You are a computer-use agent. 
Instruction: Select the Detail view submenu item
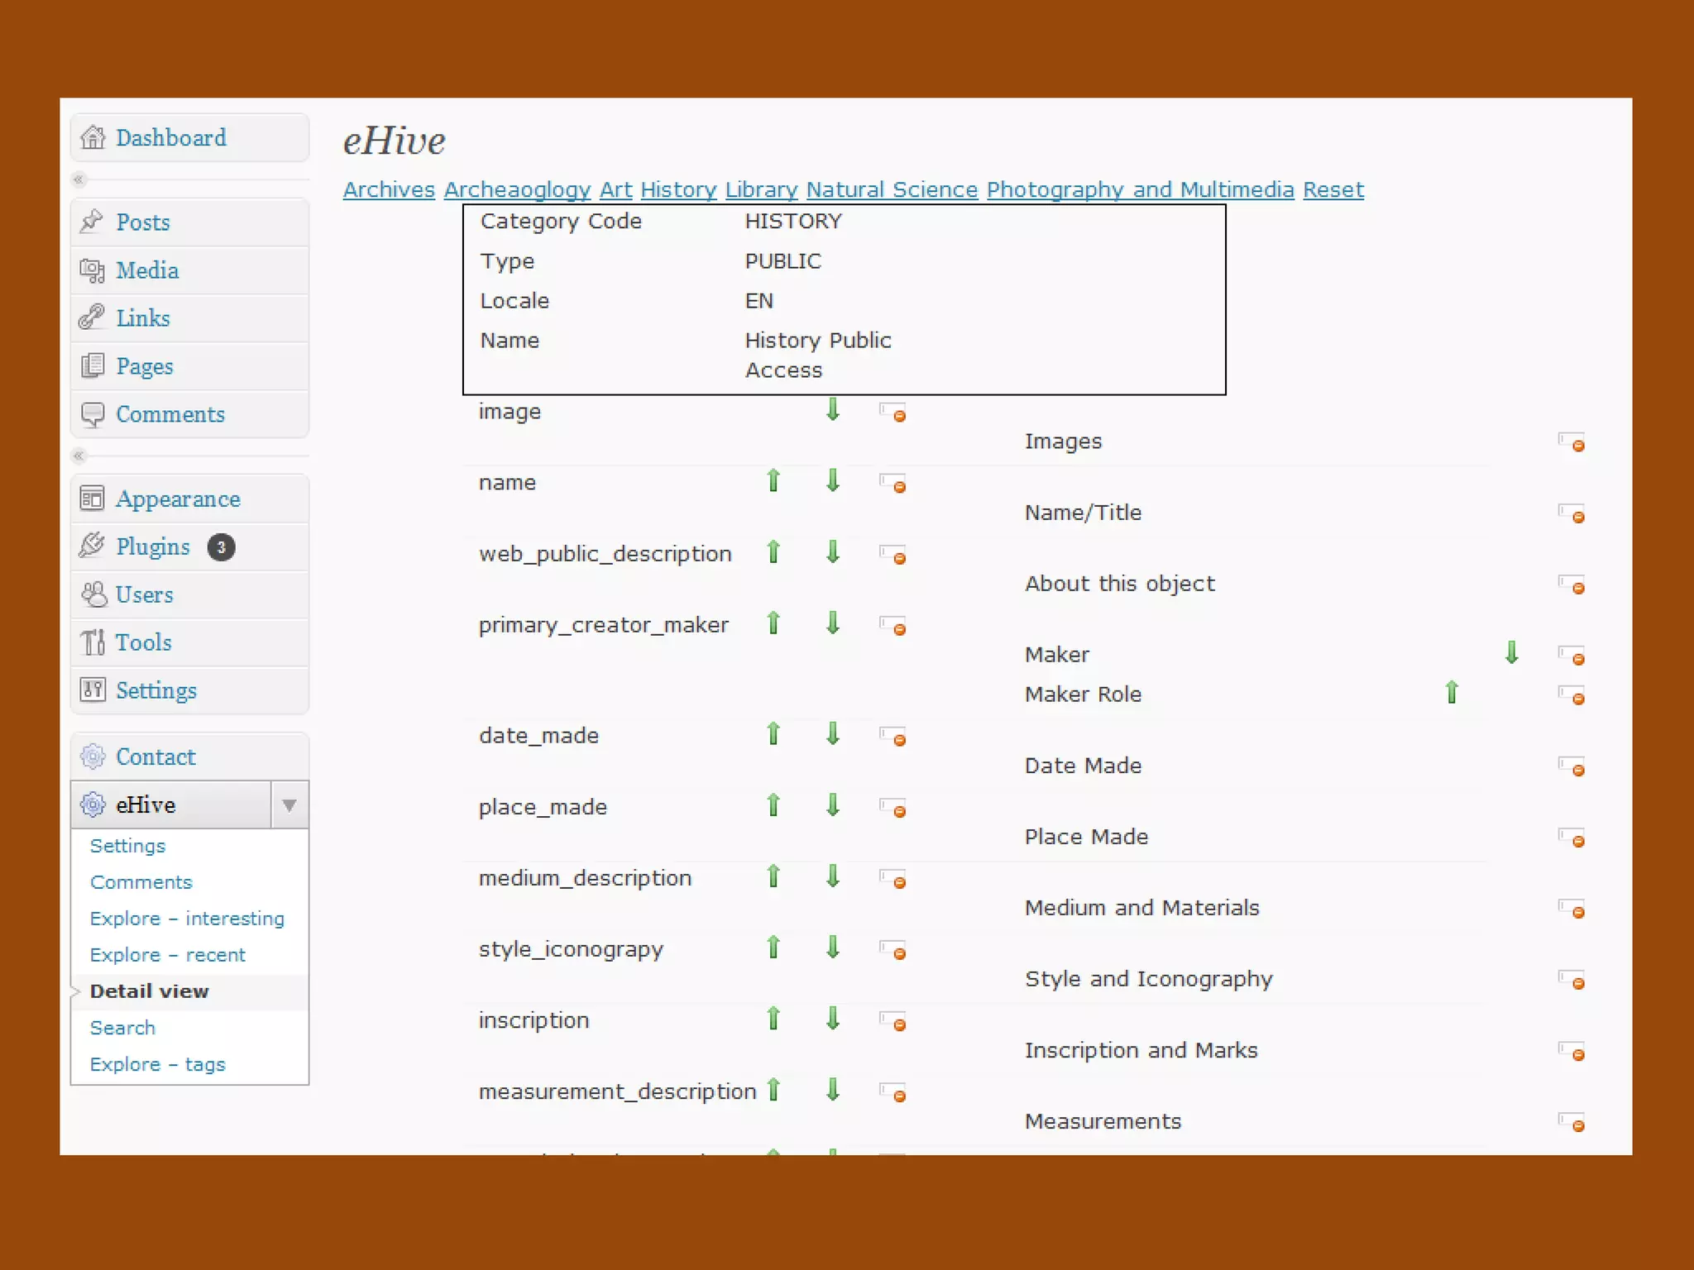tap(150, 991)
